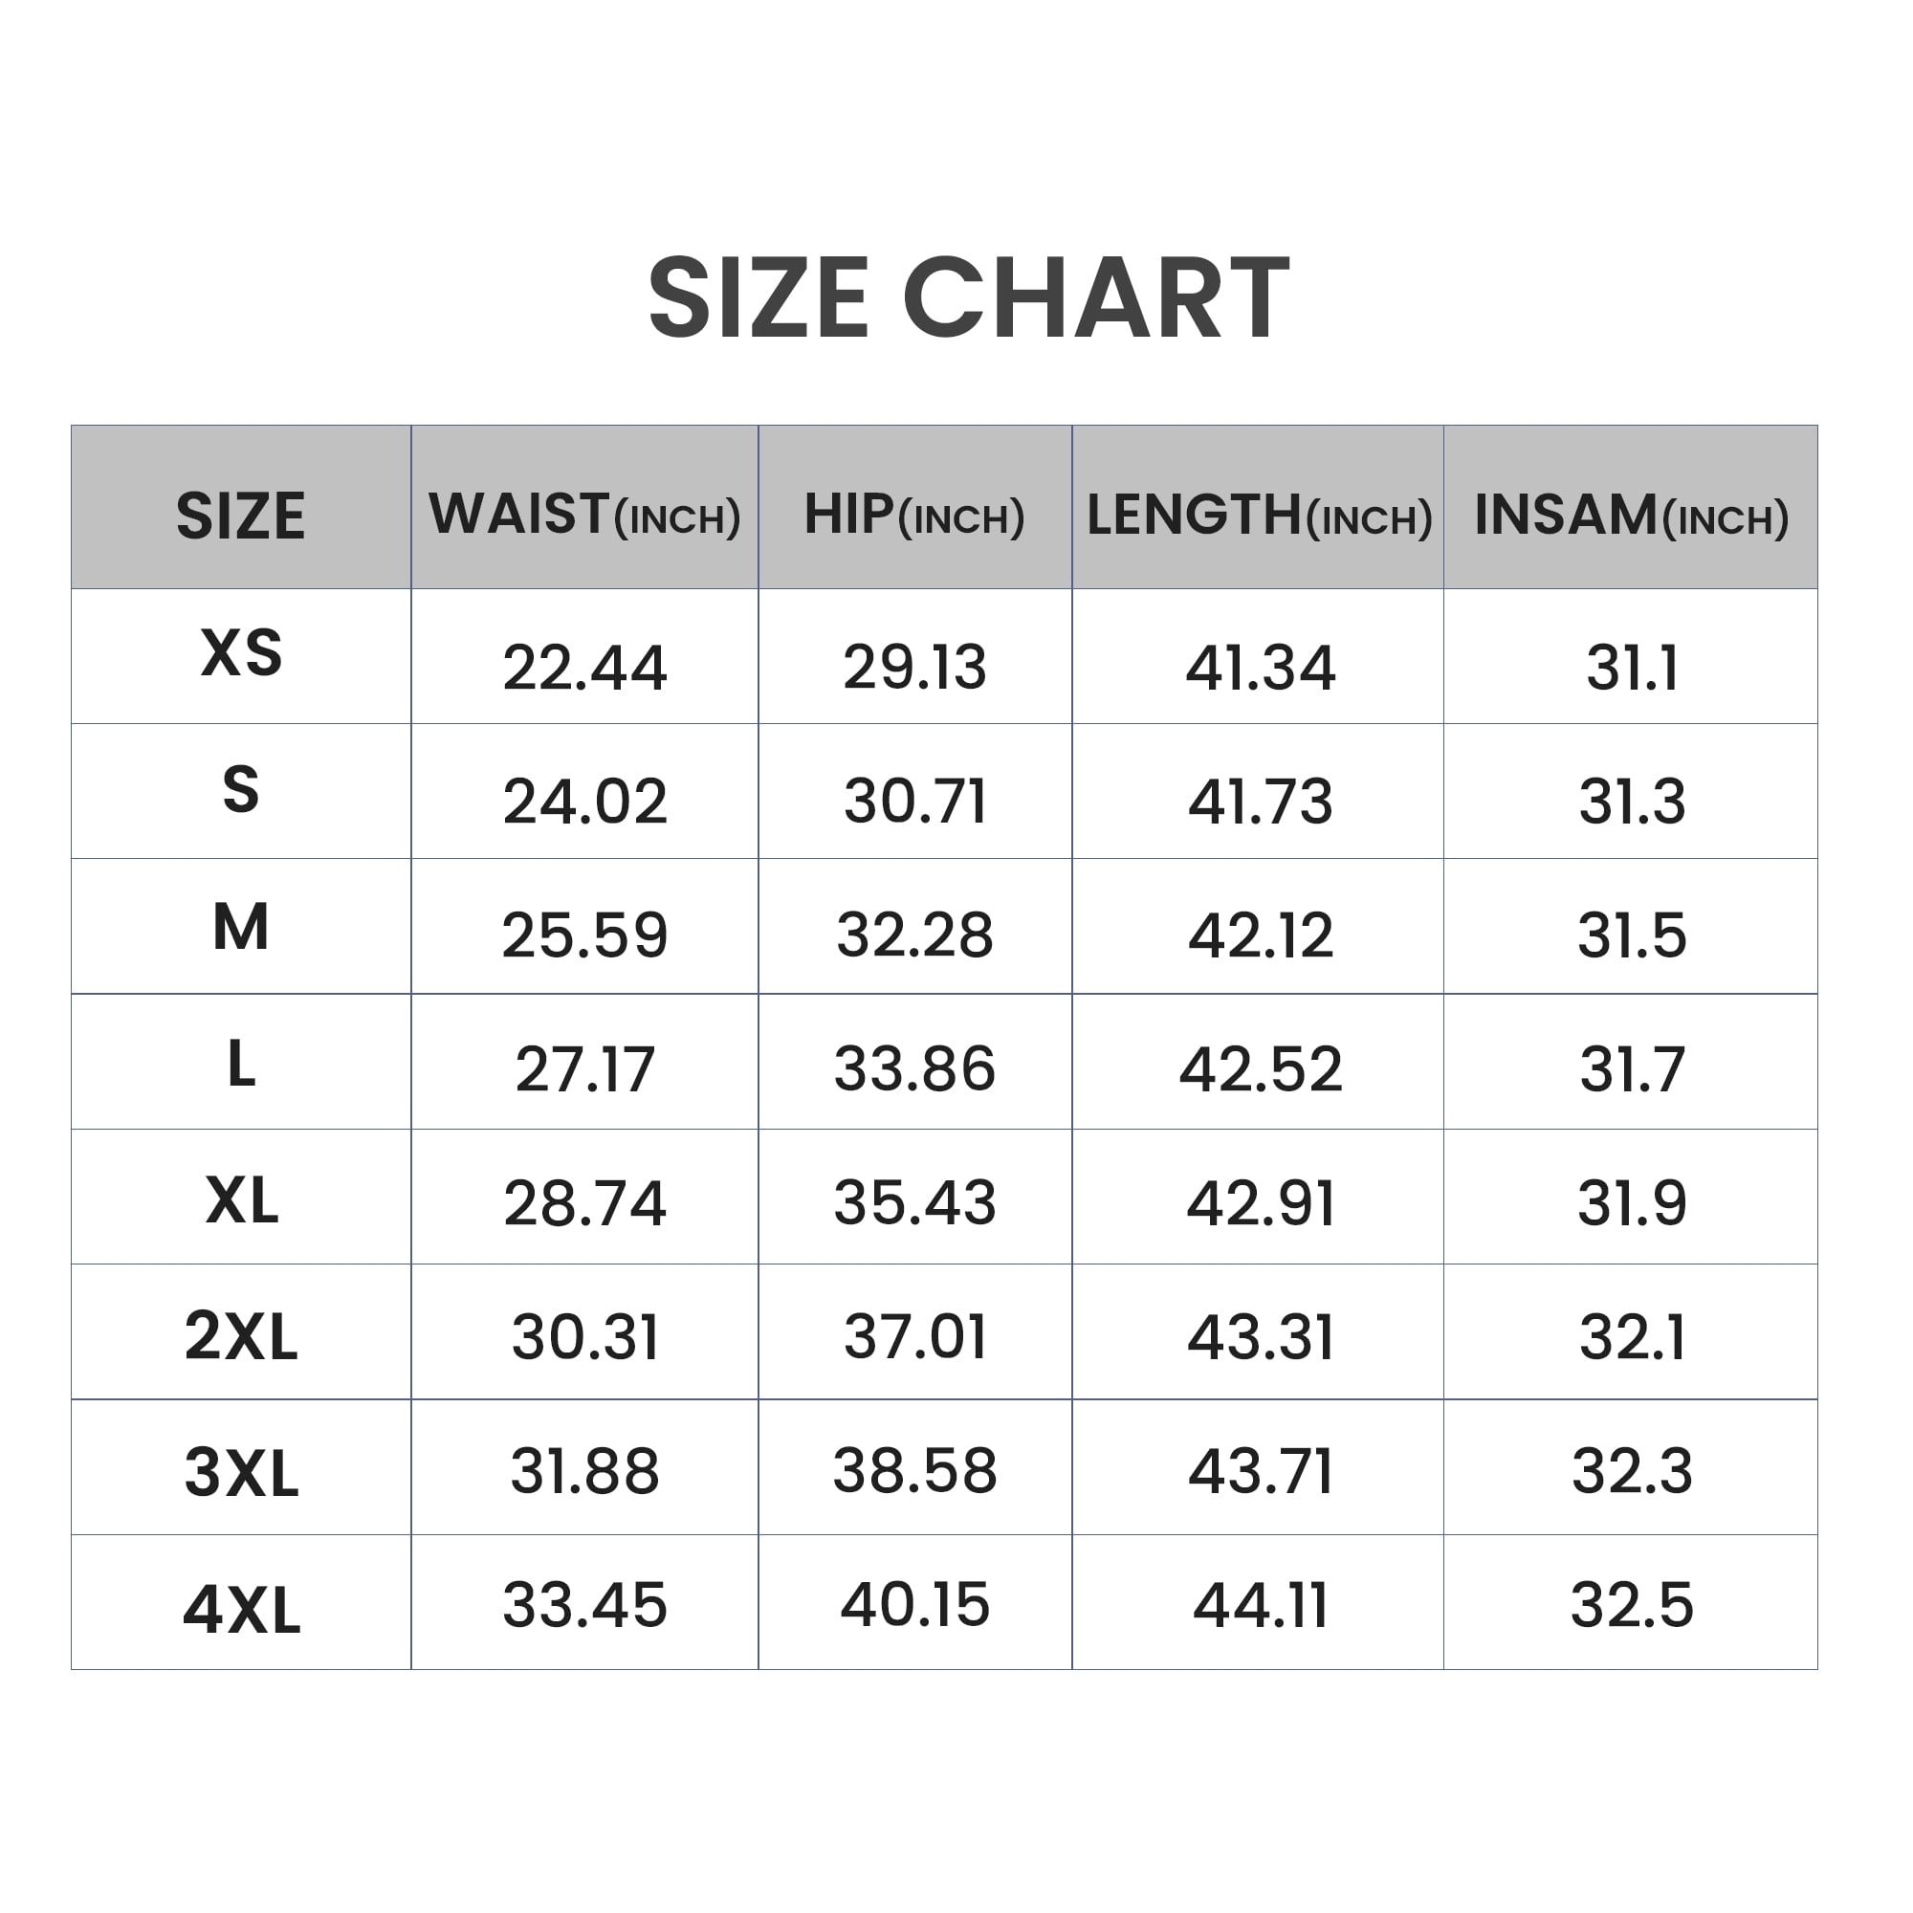Click the length value 42.12

1260,935
